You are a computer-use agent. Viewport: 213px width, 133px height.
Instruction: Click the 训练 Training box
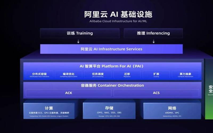click(80, 33)
